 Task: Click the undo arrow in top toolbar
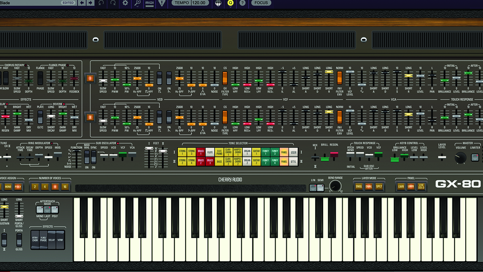(101, 3)
